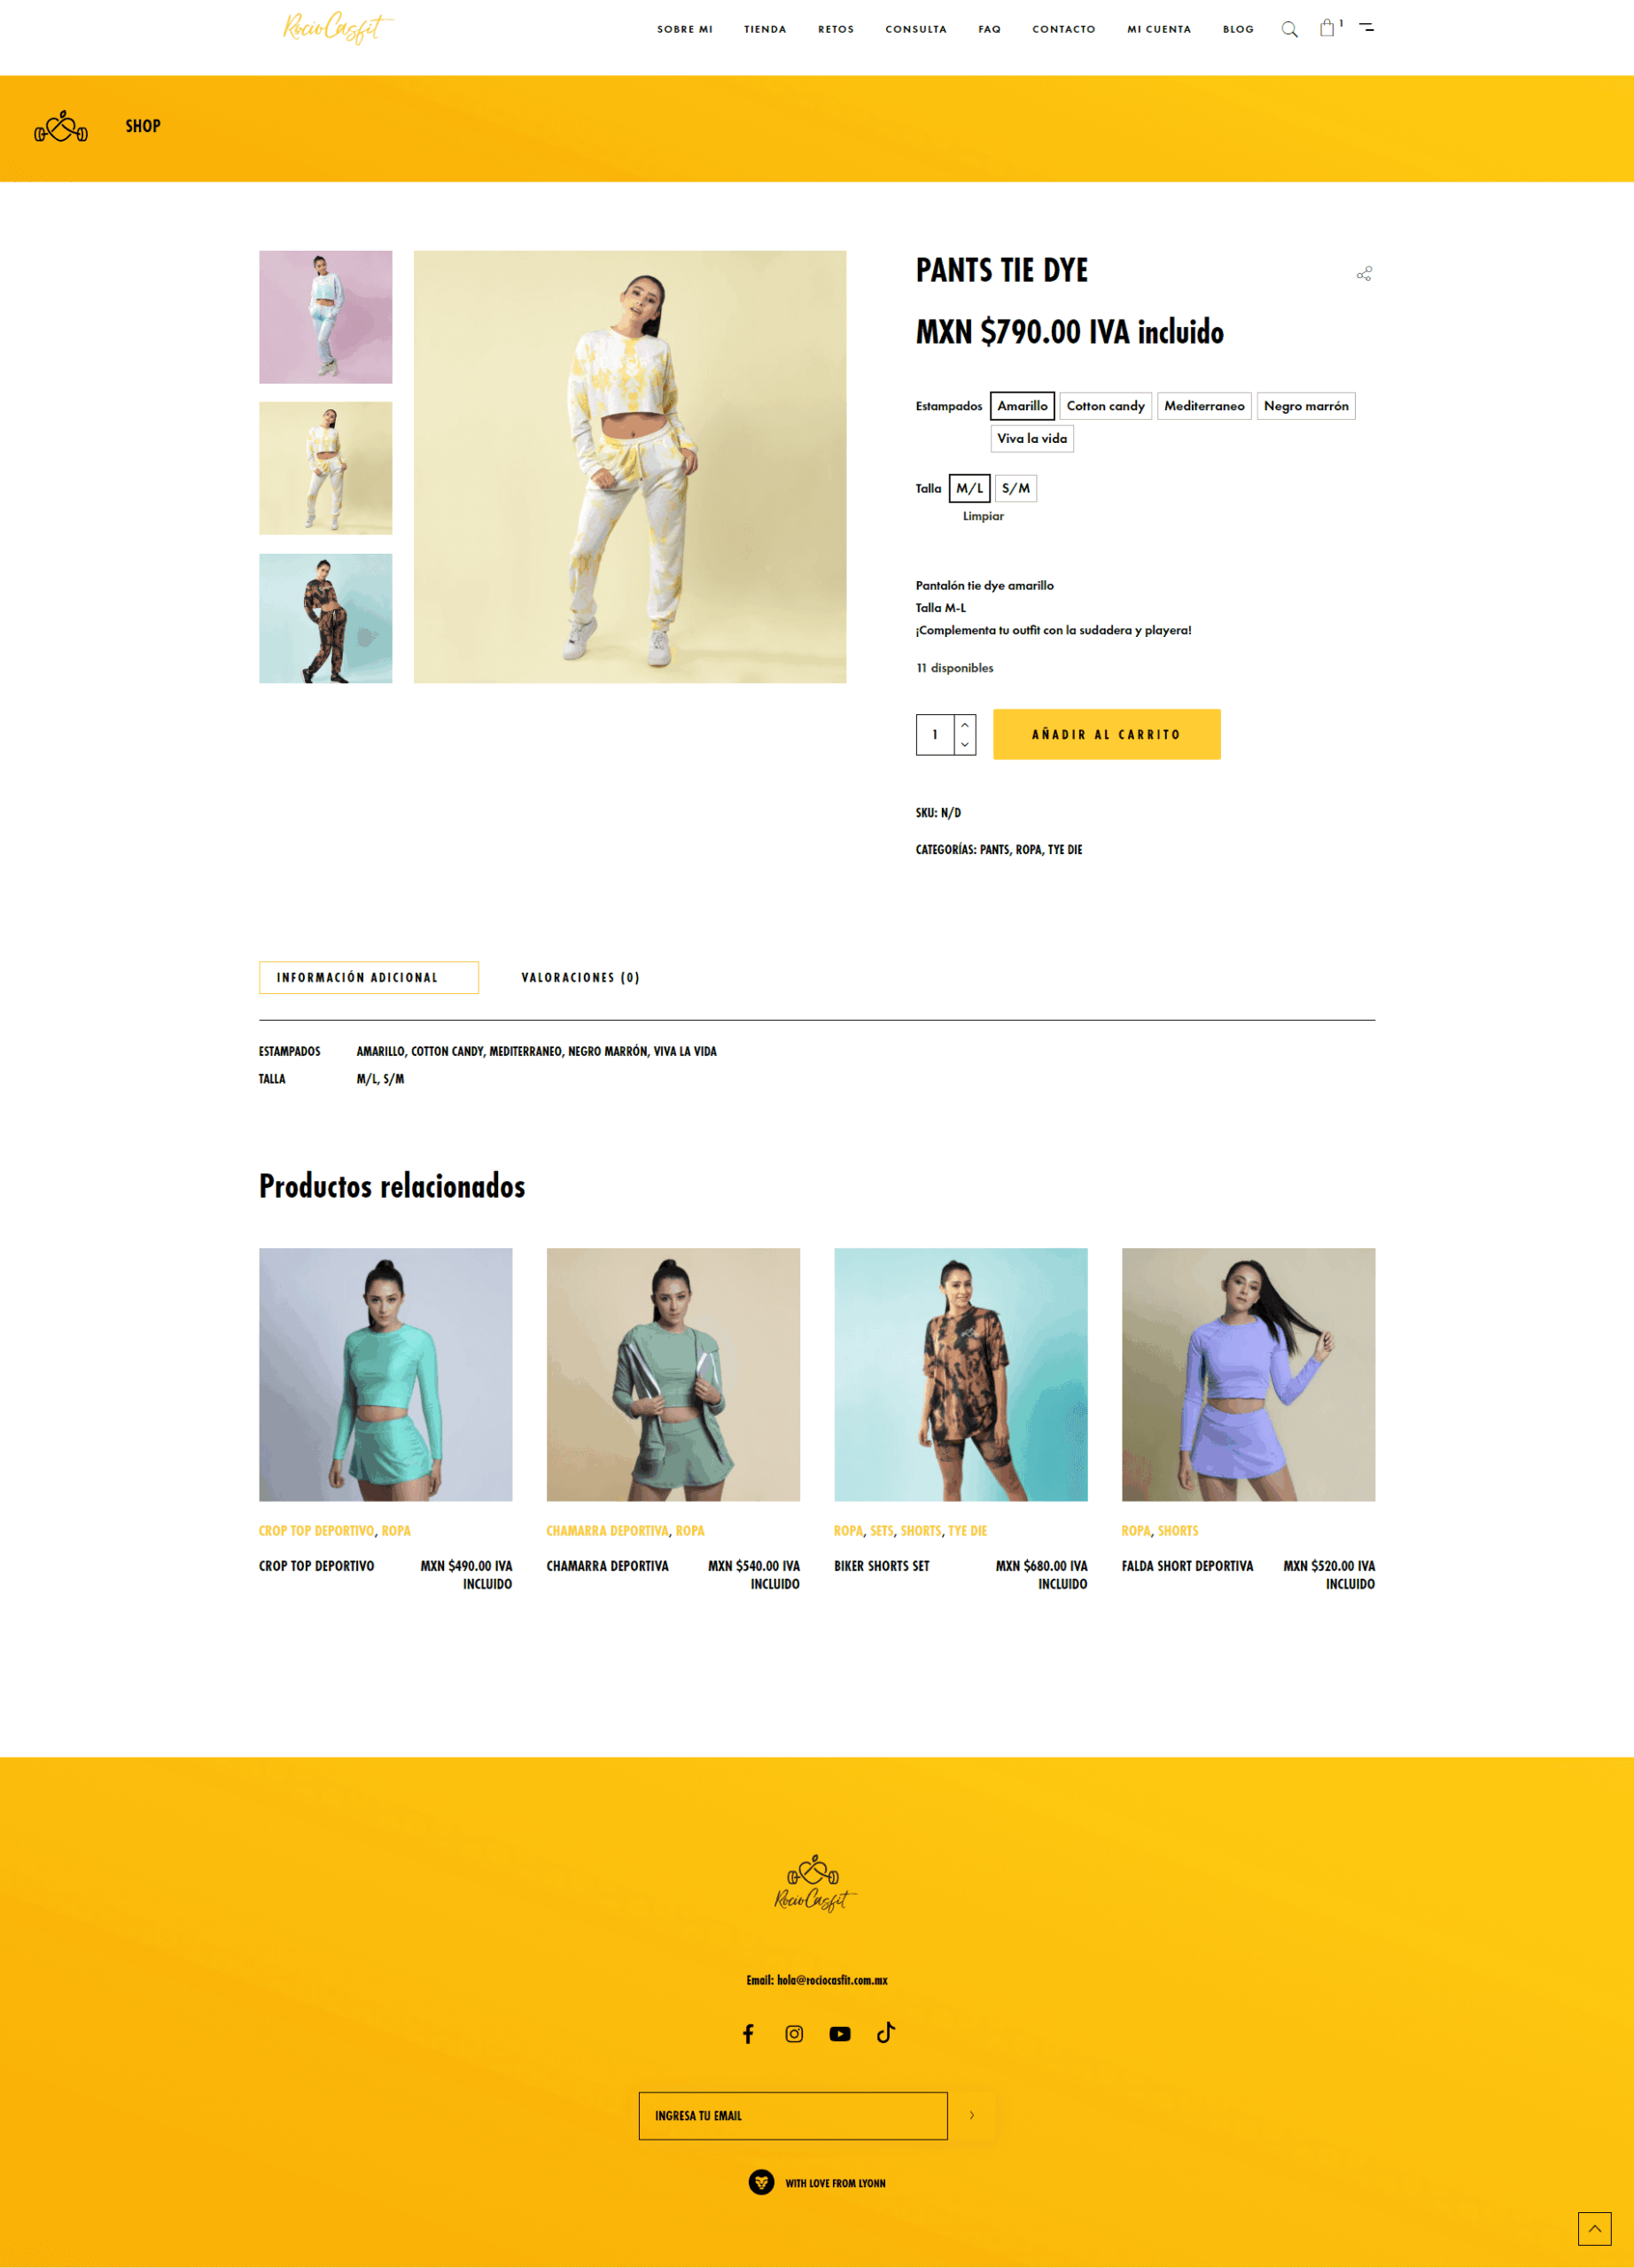Increase quantity with the up arrow
1634x2268 pixels.
[x=965, y=724]
